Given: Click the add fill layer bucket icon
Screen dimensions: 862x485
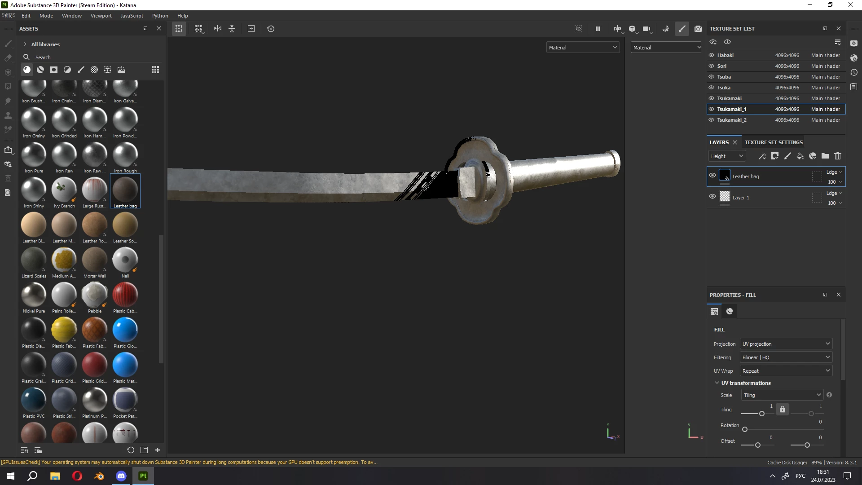Looking at the screenshot, I should pos(800,156).
